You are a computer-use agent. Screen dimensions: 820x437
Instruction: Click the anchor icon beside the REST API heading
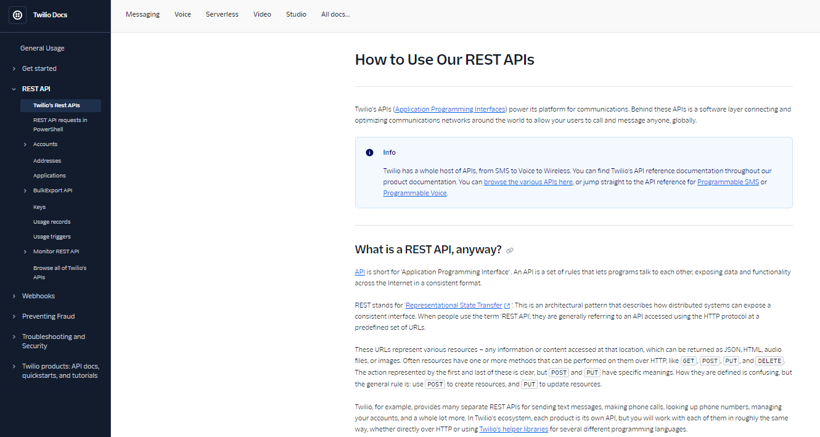pyautogui.click(x=509, y=250)
